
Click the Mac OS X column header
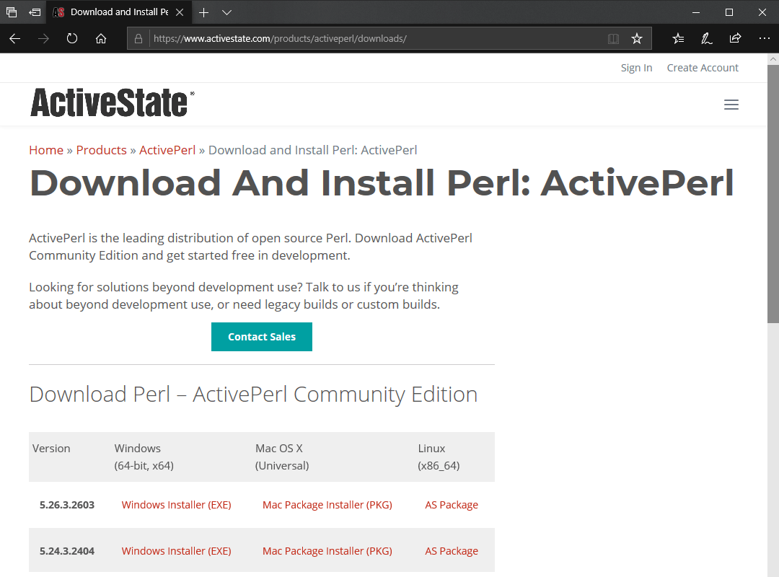pos(282,457)
